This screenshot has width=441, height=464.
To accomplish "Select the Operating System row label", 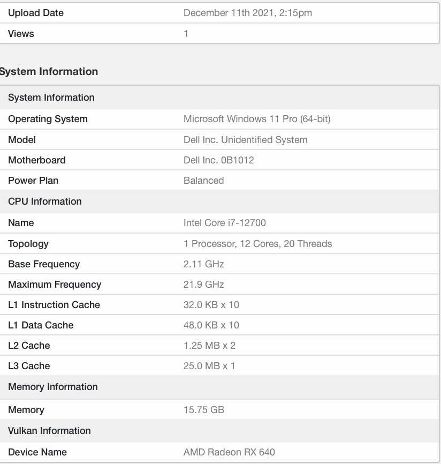I will coord(48,119).
